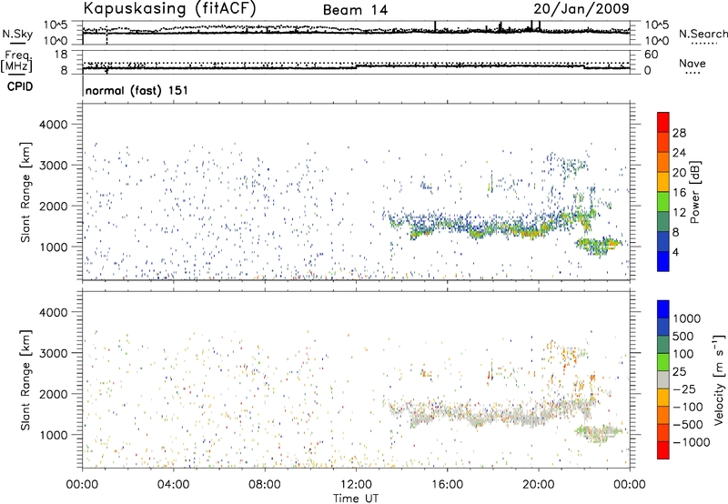Select the 'Beam 14' header label
The width and height of the screenshot is (728, 504).
(355, 10)
